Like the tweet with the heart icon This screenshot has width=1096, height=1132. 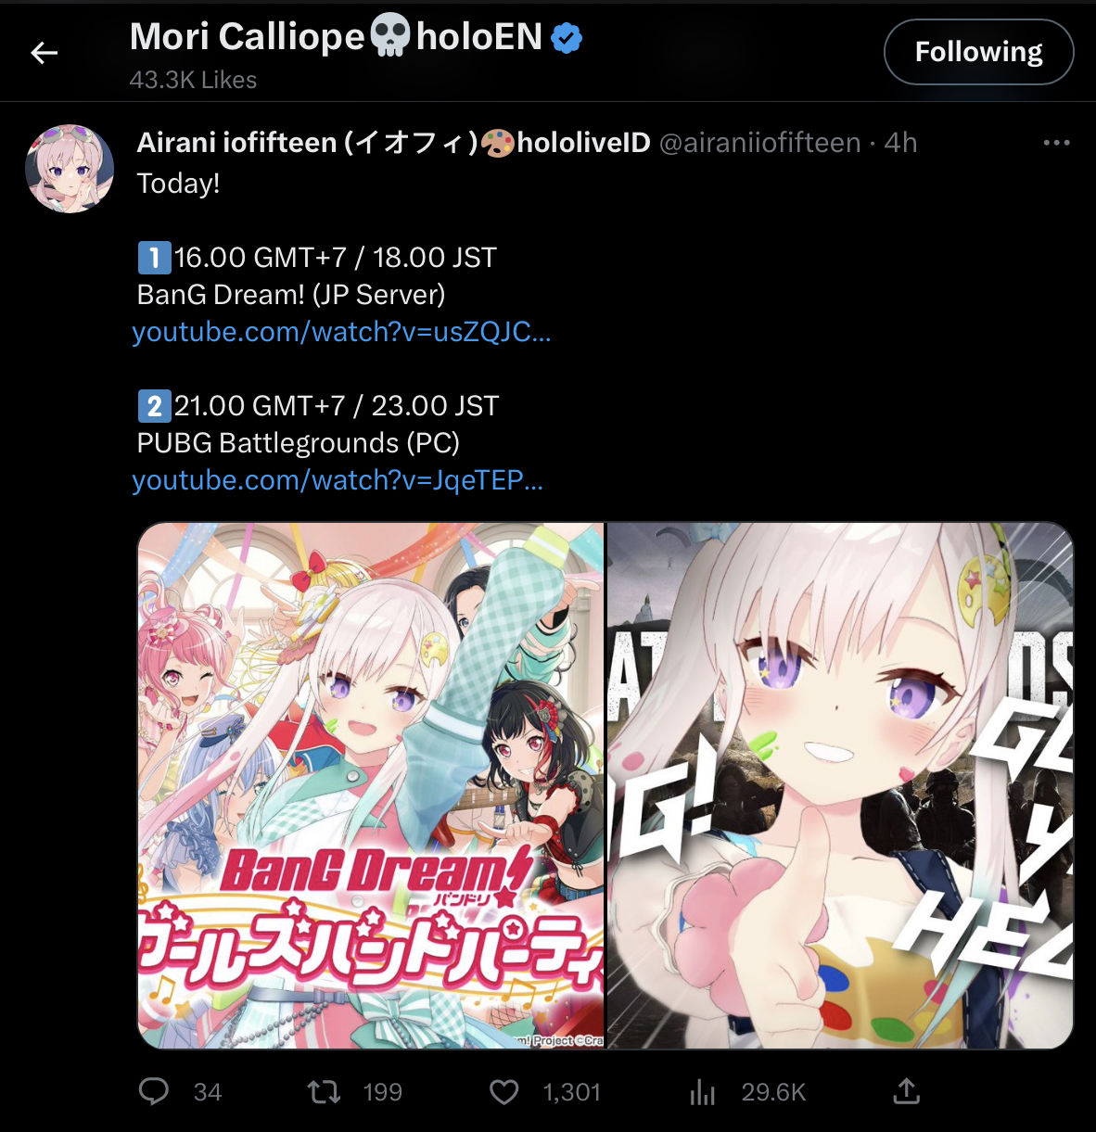pyautogui.click(x=503, y=1092)
